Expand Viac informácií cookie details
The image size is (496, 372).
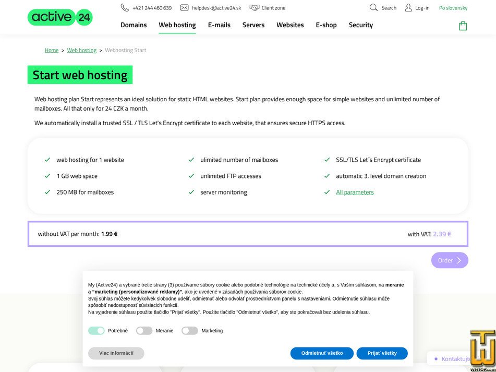pyautogui.click(x=116, y=353)
